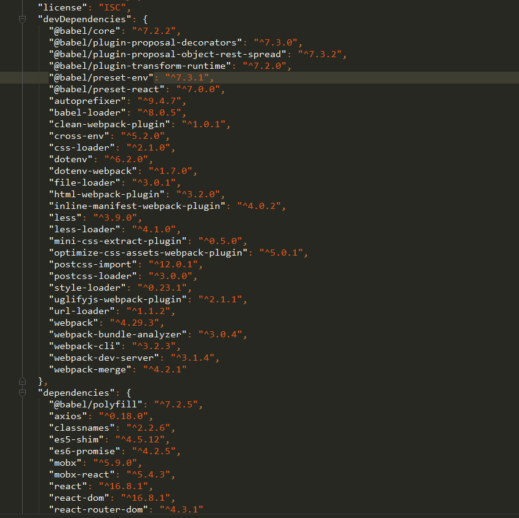Click the "clean-webpack-plugin" entry
Screen dimensions: 519x518
point(140,124)
